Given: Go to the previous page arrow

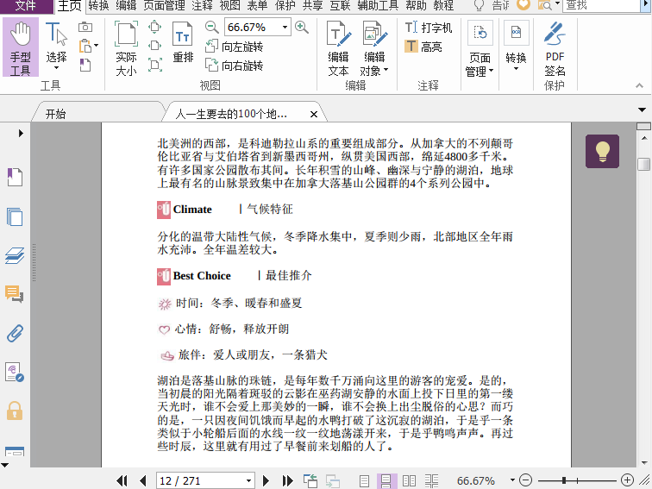Looking at the screenshot, I should coord(143,480).
